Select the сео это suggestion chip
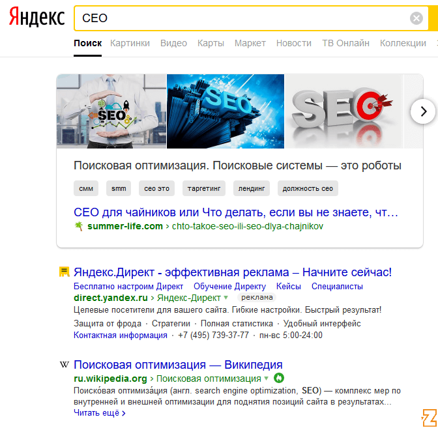 pyautogui.click(x=156, y=188)
